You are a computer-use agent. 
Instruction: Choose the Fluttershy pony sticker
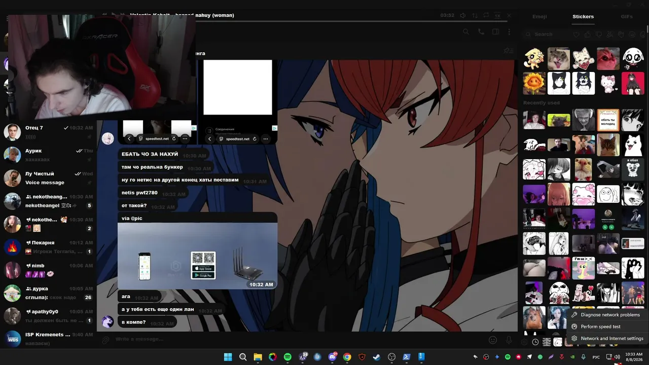pos(583,268)
